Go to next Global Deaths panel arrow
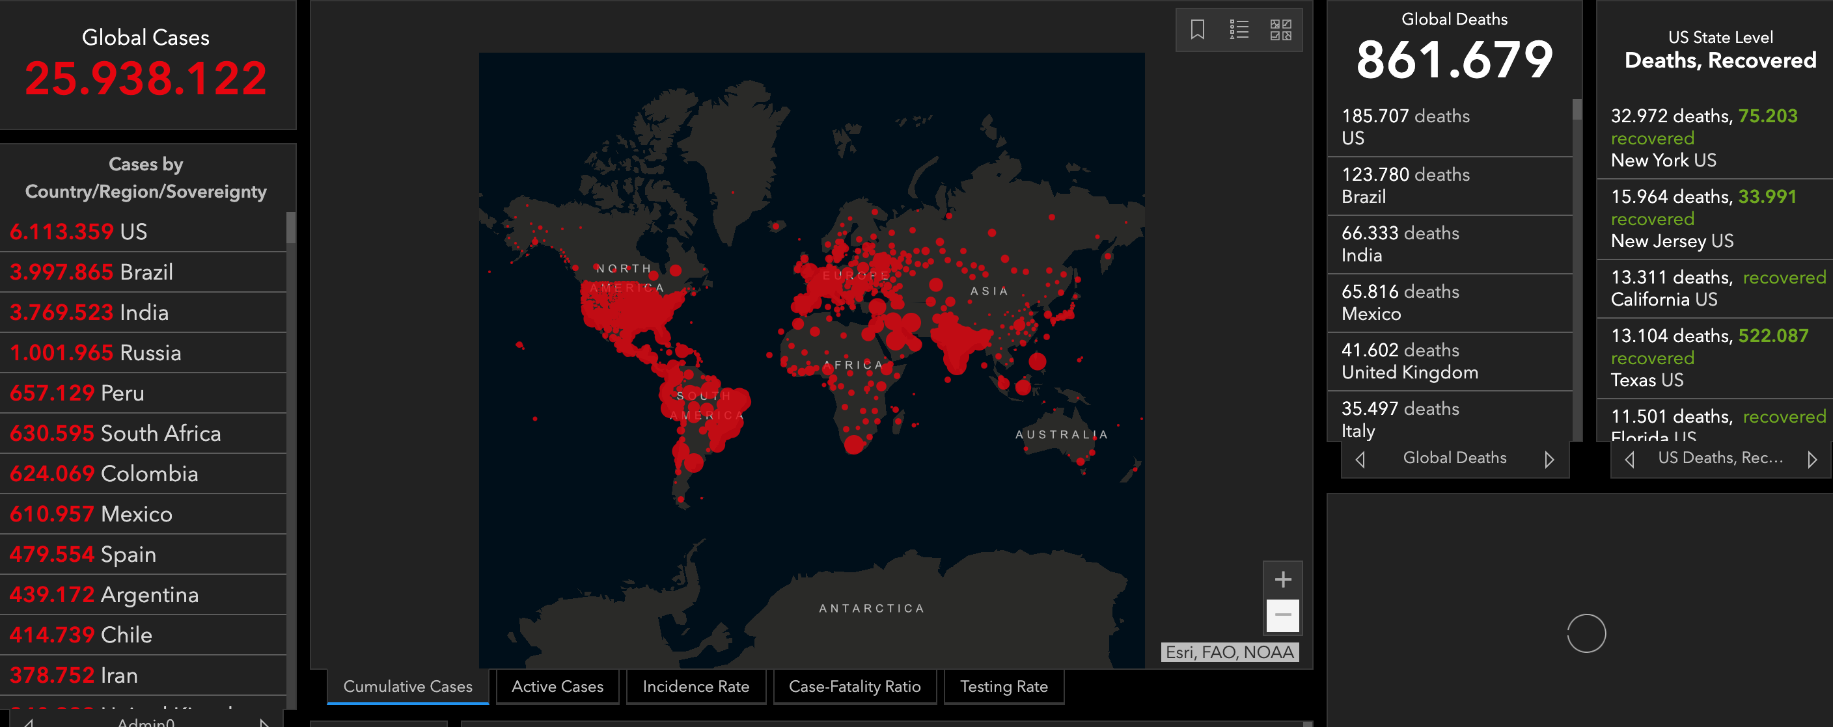 (x=1549, y=459)
